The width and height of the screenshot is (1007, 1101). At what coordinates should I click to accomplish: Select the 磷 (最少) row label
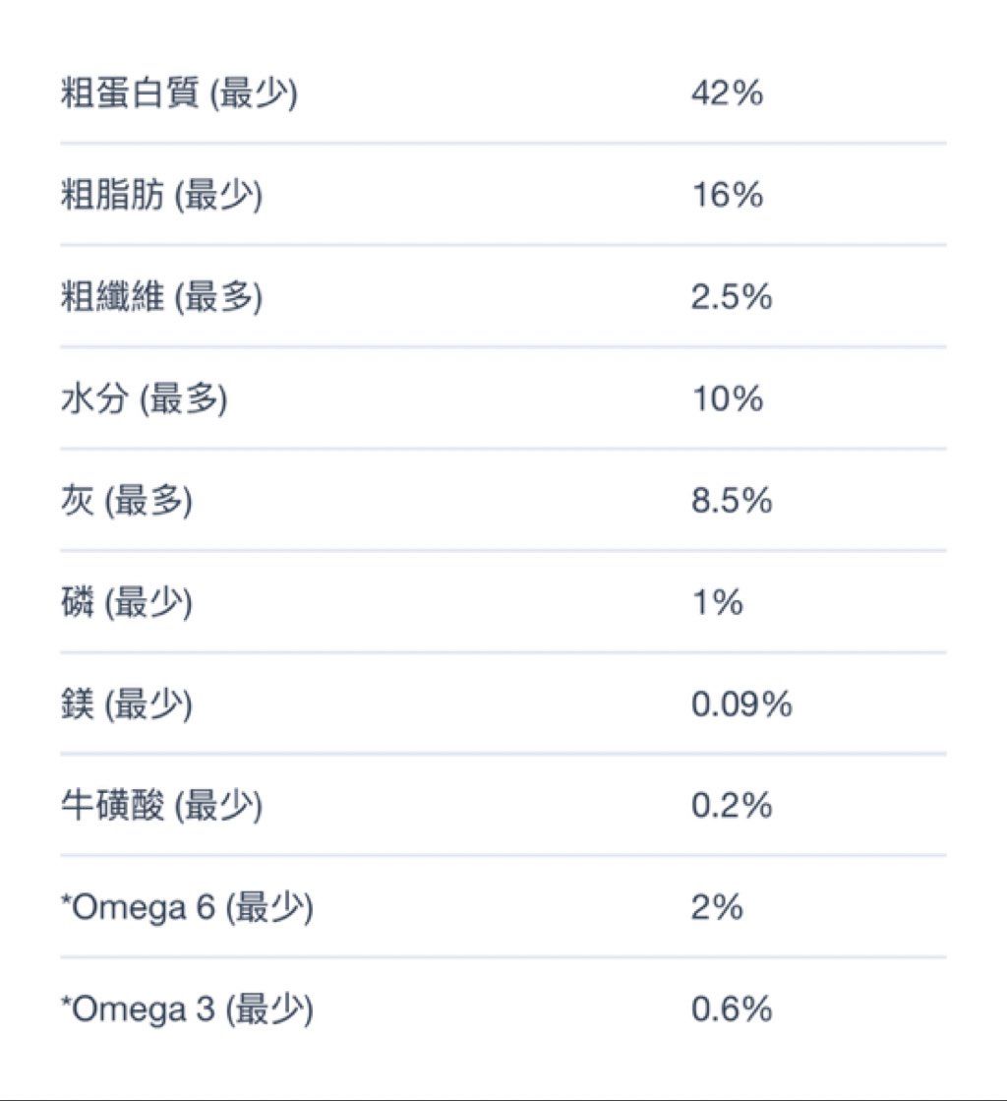pos(126,602)
